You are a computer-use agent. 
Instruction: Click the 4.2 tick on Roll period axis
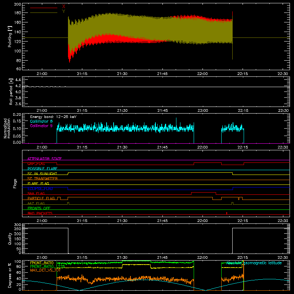(18, 86)
